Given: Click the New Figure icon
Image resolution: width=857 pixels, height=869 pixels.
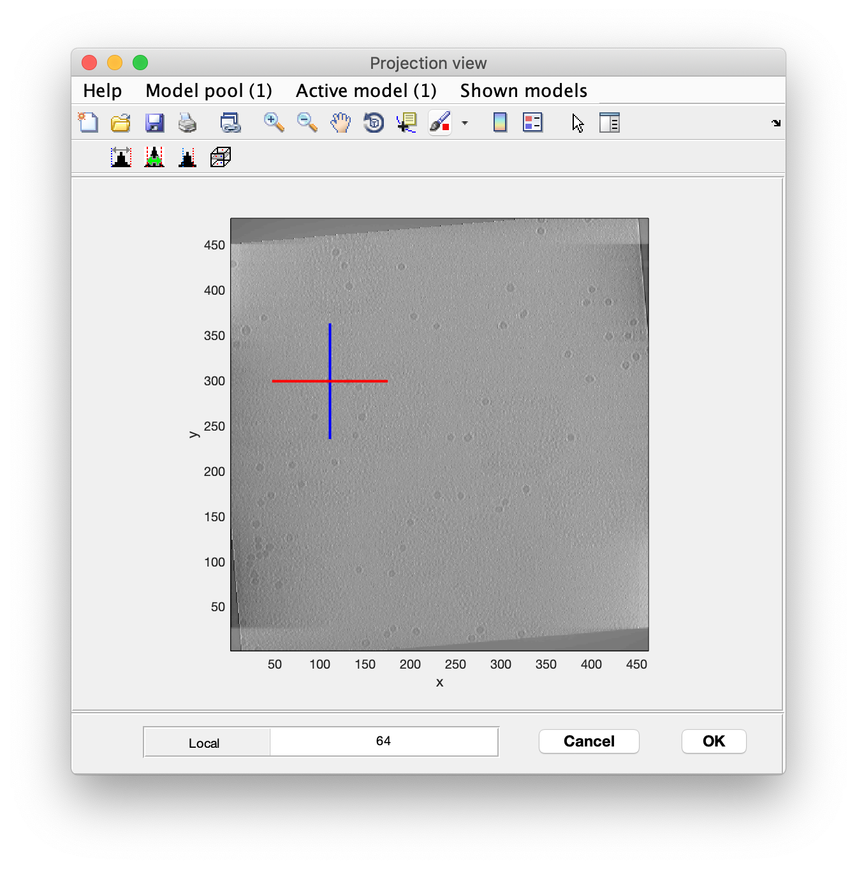Looking at the screenshot, I should click(88, 122).
